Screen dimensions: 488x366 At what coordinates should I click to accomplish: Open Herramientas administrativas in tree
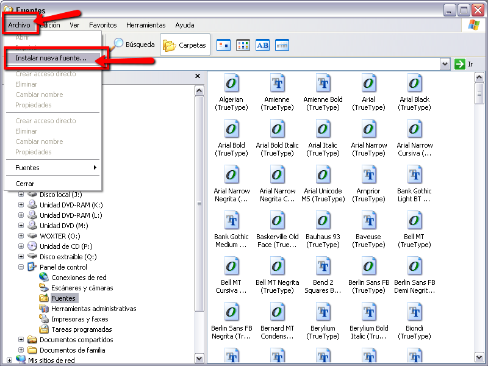pyautogui.click(x=94, y=309)
